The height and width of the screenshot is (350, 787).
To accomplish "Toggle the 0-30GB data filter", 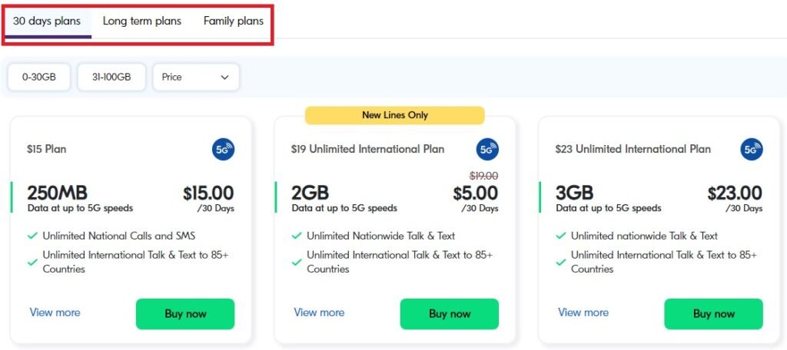I will pyautogui.click(x=39, y=78).
